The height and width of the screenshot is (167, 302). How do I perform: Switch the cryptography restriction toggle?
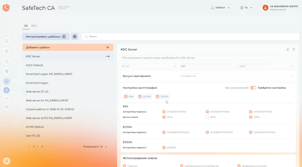click(x=253, y=88)
